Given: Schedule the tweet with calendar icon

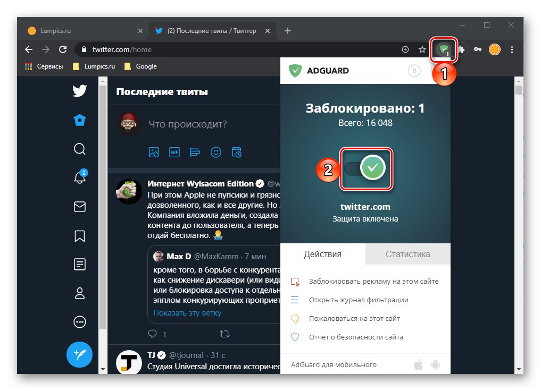Looking at the screenshot, I should [237, 152].
